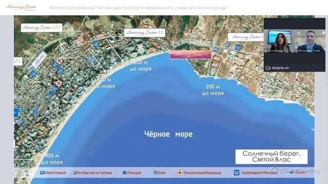The image size is (328, 184).
Task: Click the bus stop icon in legend
Action: 75,173
